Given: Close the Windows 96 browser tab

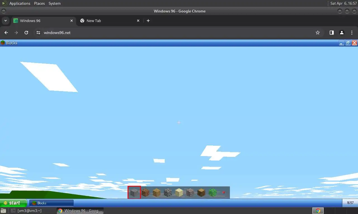Looking at the screenshot, I should coord(72,21).
